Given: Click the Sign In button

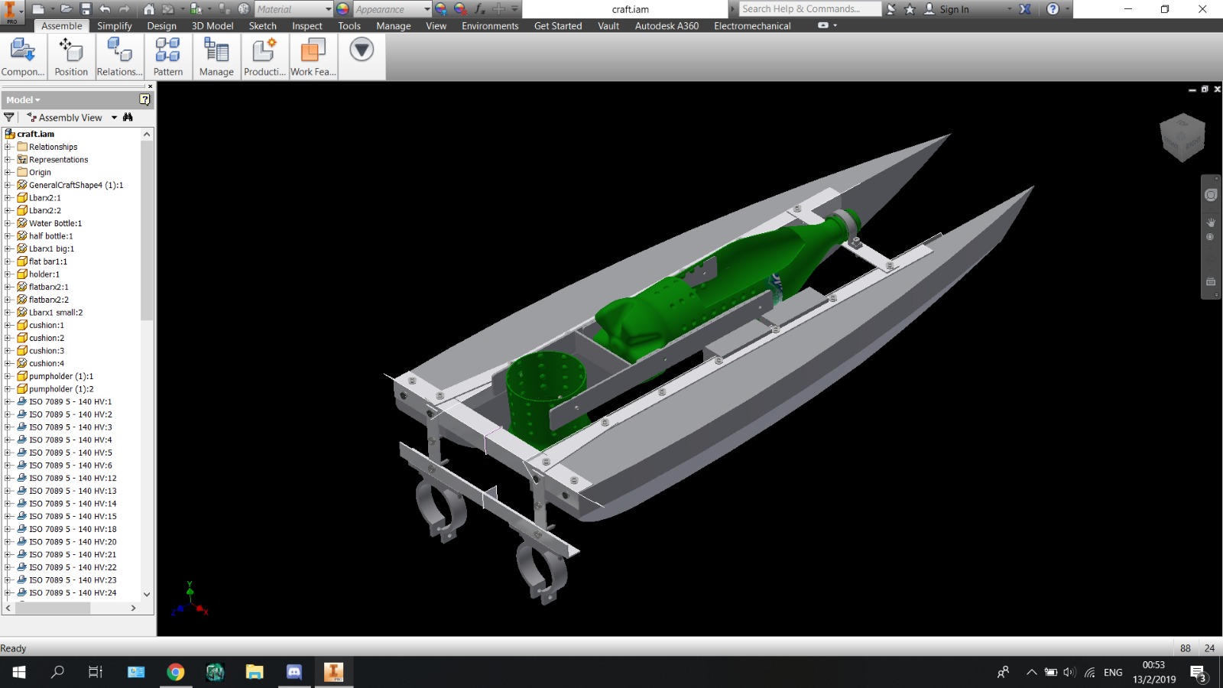Looking at the screenshot, I should tap(947, 9).
